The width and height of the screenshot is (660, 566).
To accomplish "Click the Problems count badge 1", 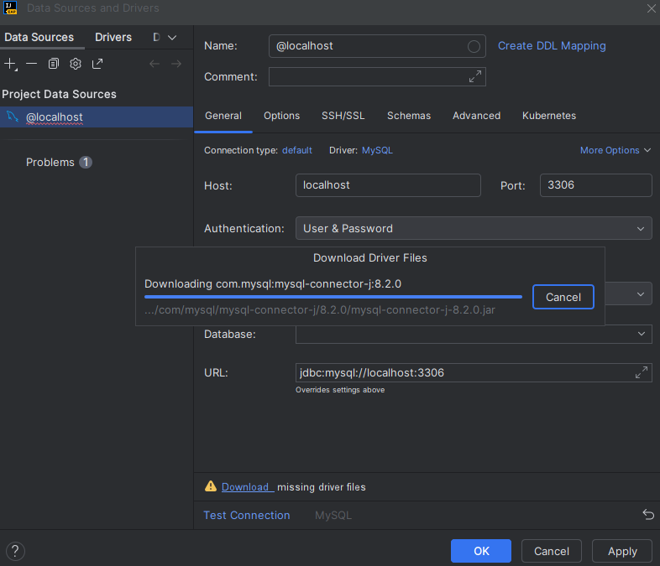I will pos(86,162).
